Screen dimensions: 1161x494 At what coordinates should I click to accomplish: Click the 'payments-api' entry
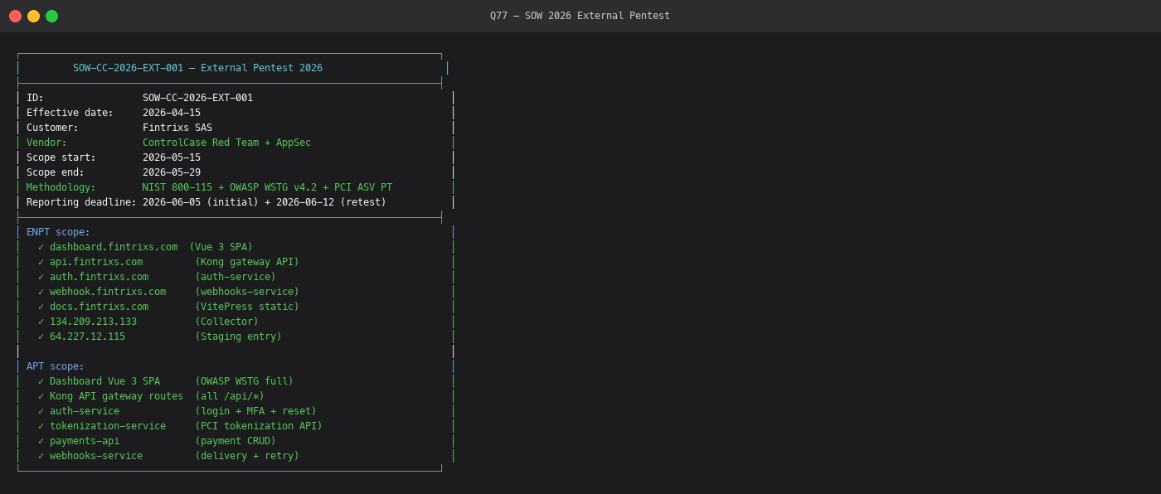(x=85, y=441)
